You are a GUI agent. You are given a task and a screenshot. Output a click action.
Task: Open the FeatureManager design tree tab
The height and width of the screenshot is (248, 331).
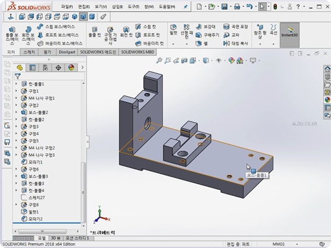pyautogui.click(x=20, y=68)
